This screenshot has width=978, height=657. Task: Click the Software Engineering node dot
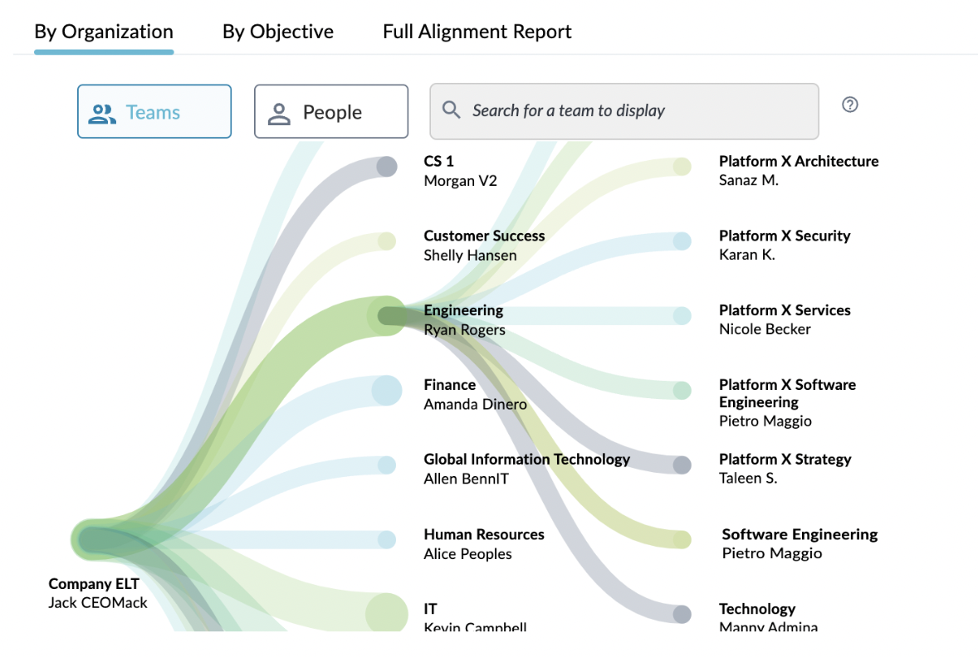682,539
